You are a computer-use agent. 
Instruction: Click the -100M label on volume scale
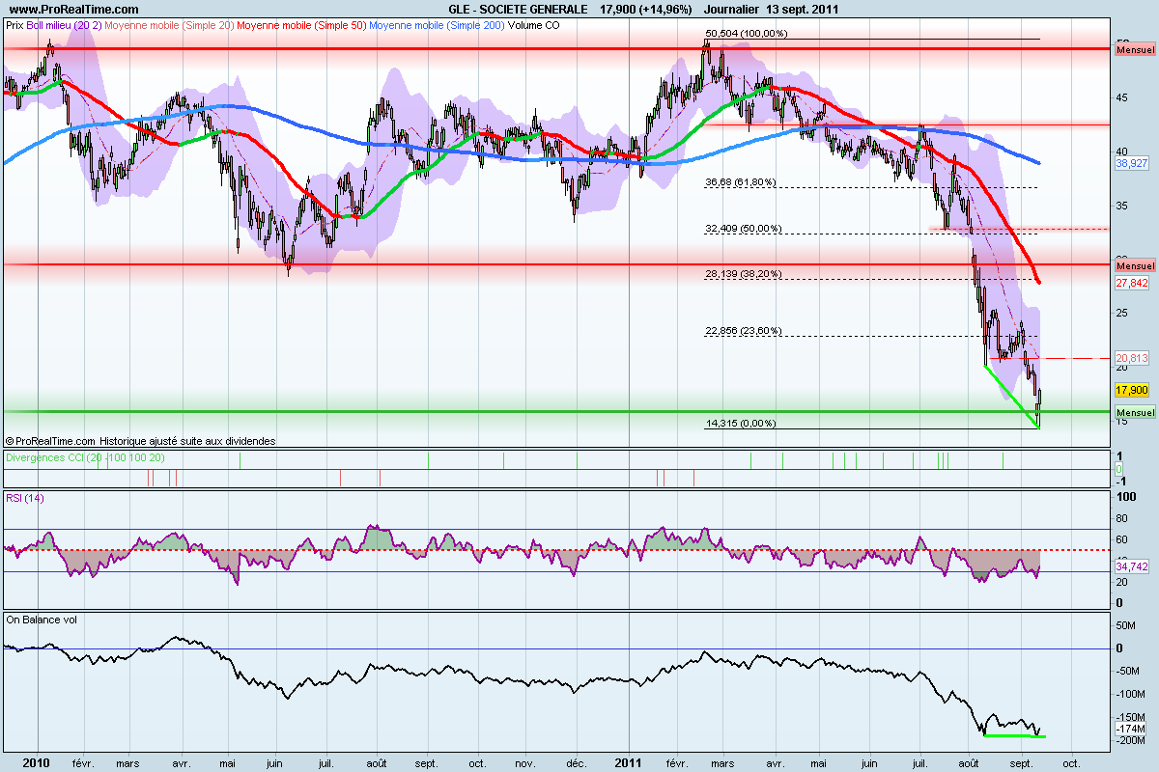tap(1130, 695)
